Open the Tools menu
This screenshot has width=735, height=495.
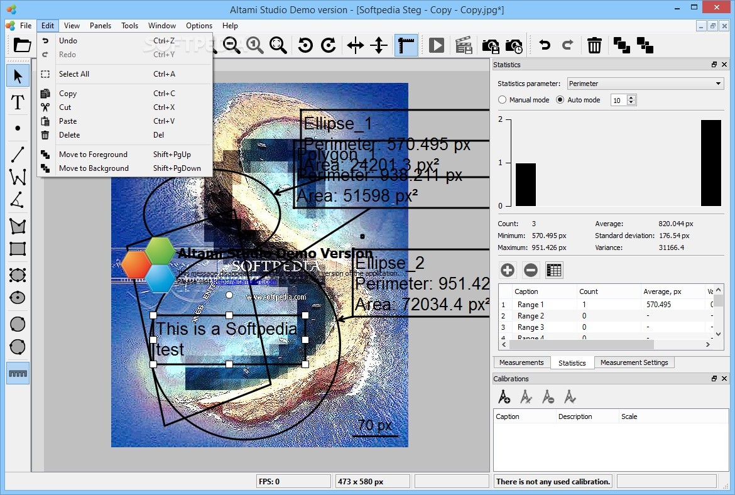[129, 26]
